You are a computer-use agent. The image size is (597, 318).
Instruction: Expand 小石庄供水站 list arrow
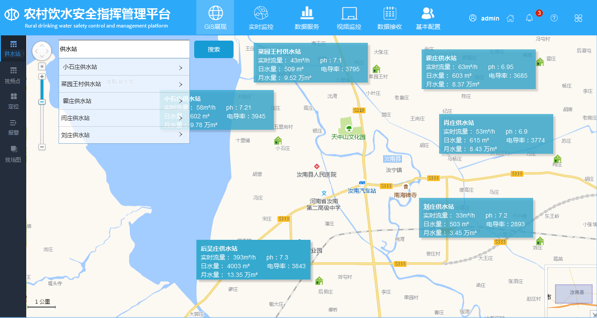[181, 68]
